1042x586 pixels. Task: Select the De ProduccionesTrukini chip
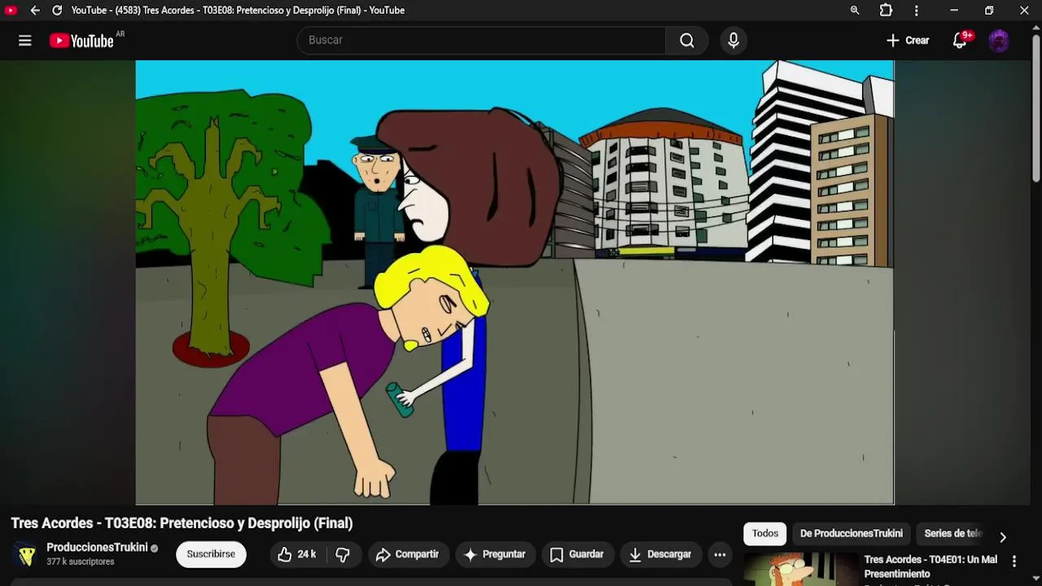[852, 534]
